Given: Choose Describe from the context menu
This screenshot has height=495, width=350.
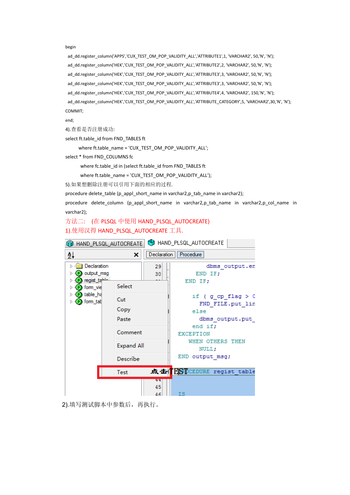Looking at the screenshot, I should coord(135,359).
